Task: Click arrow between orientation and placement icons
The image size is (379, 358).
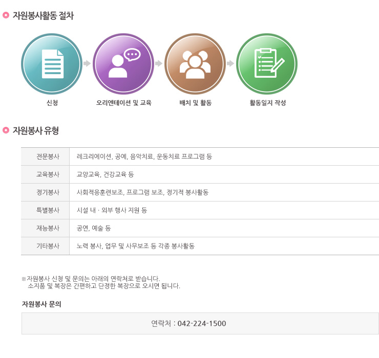Action: 159,63
